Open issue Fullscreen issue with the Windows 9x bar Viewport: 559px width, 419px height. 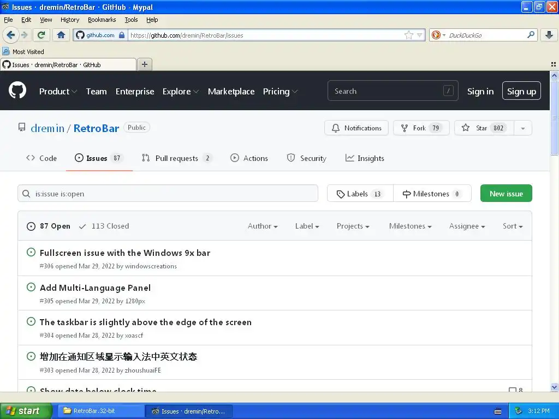pyautogui.click(x=125, y=253)
